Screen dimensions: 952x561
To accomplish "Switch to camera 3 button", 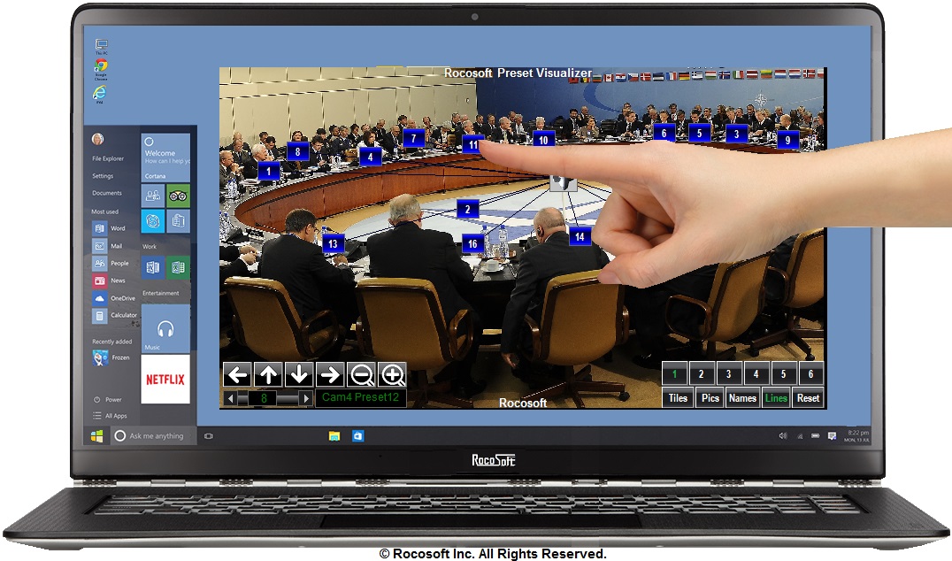I will coord(728,374).
